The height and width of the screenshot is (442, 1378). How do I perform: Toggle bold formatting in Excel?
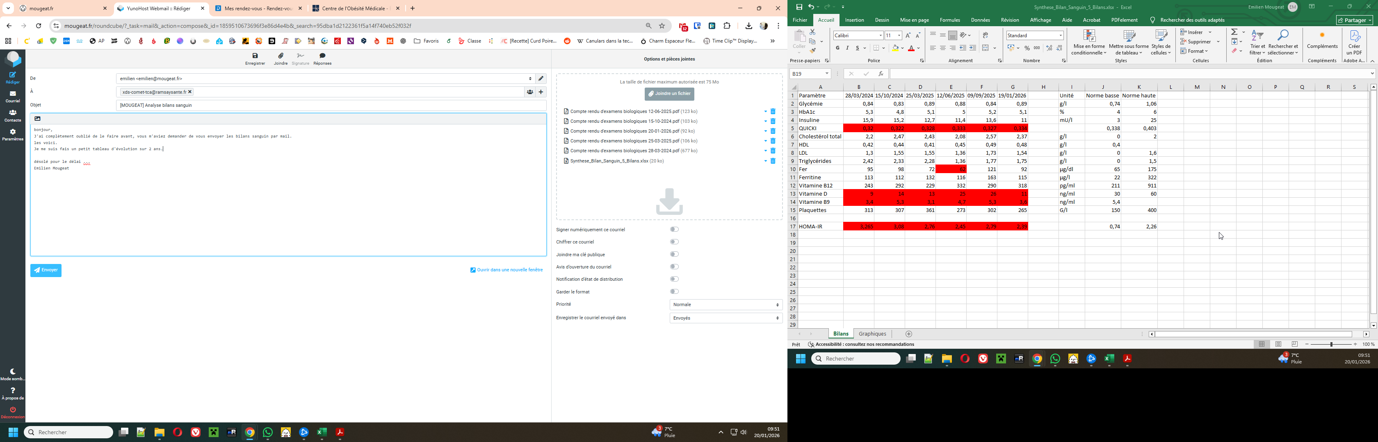pyautogui.click(x=838, y=48)
